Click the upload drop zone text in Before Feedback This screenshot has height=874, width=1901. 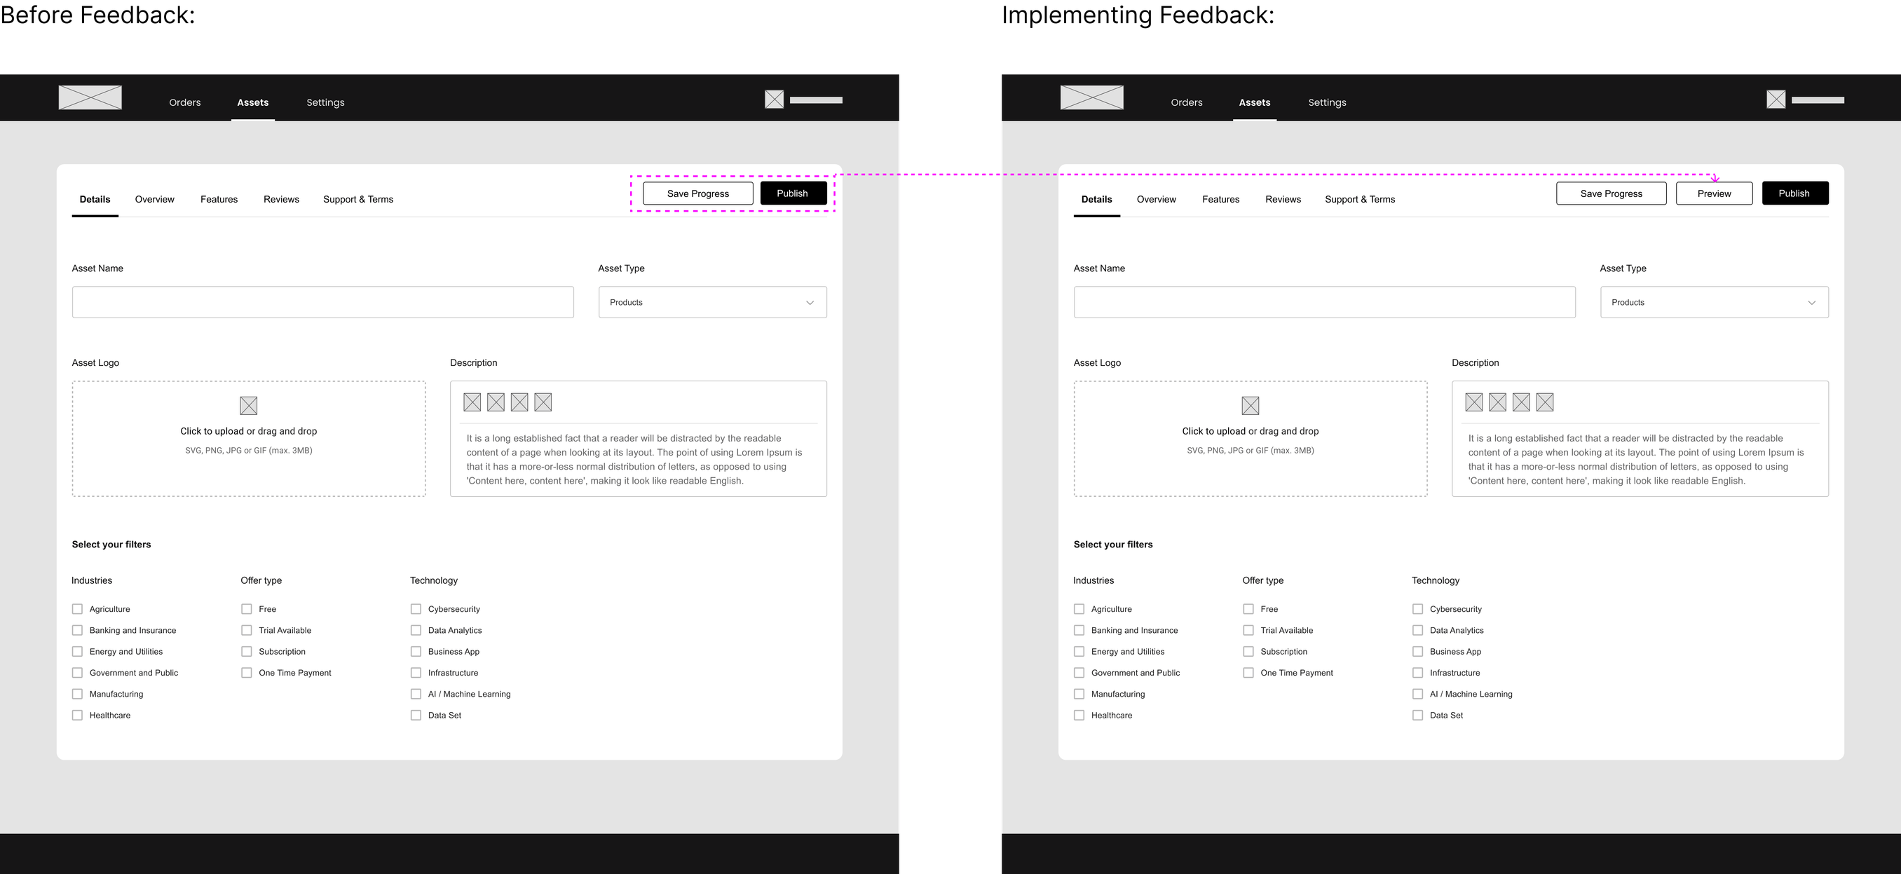[249, 431]
